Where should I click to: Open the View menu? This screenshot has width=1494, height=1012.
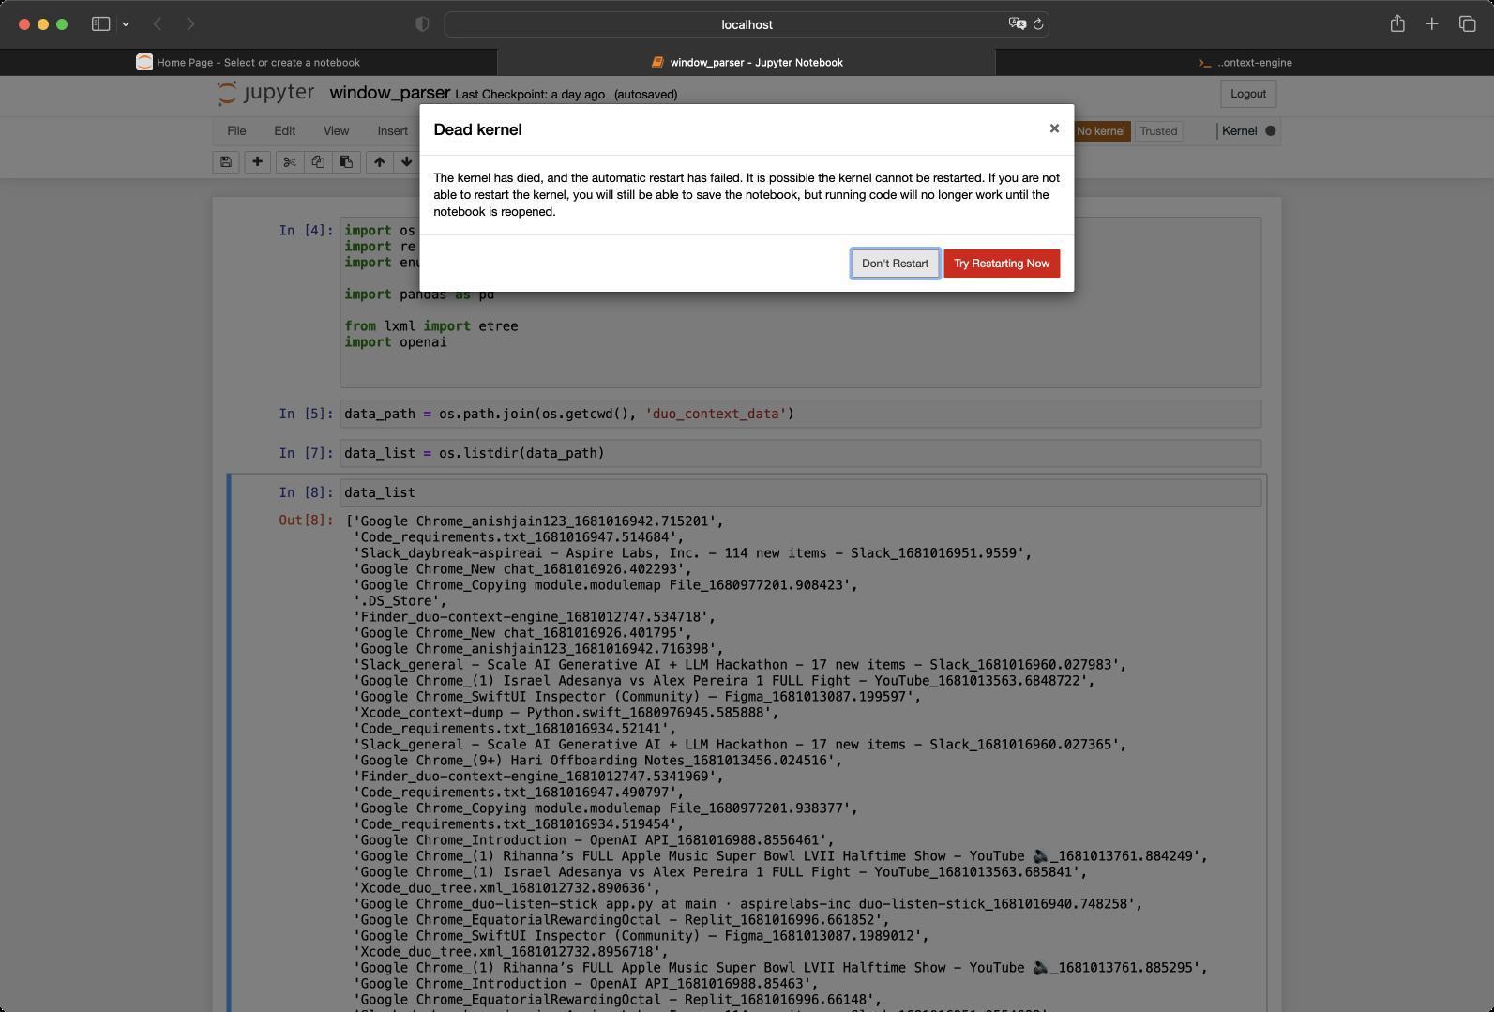336,131
